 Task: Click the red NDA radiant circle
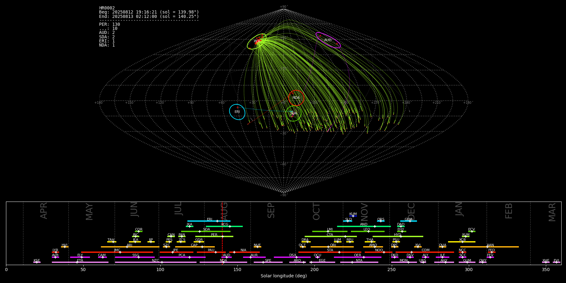[296, 98]
